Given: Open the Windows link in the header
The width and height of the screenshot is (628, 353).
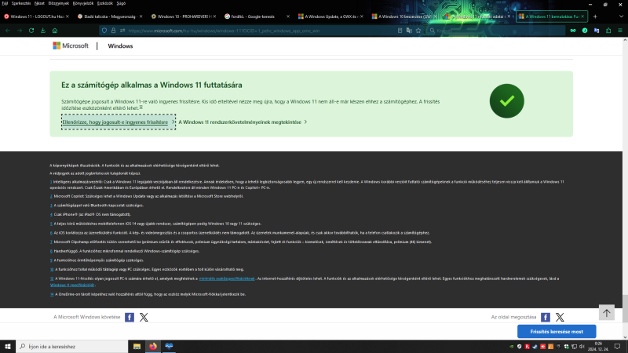Looking at the screenshot, I should pyautogui.click(x=120, y=46).
